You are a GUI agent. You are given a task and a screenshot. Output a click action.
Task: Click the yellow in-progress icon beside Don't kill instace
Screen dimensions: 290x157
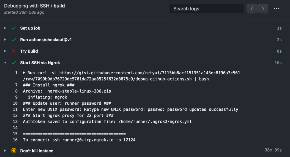click(x=14, y=151)
